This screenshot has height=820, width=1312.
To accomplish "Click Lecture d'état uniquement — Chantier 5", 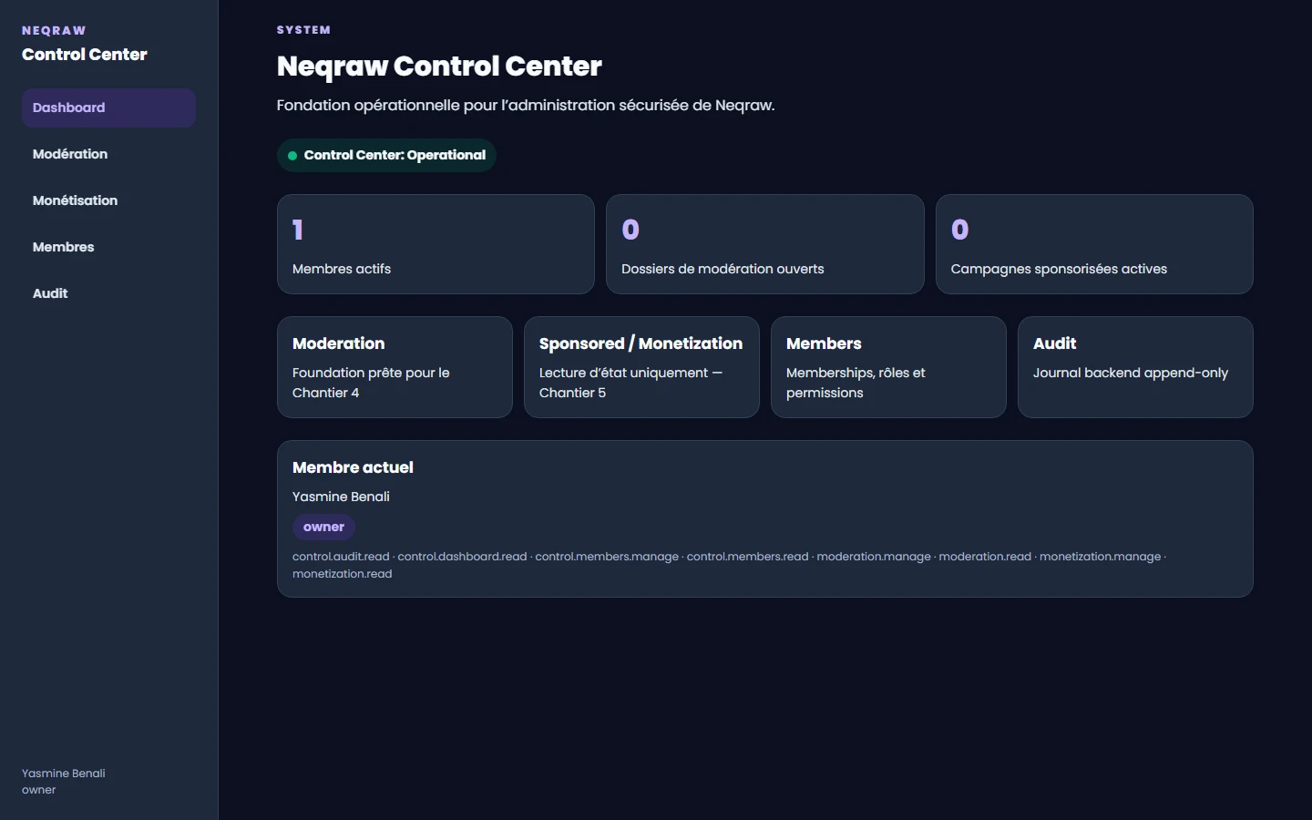I will [x=630, y=383].
